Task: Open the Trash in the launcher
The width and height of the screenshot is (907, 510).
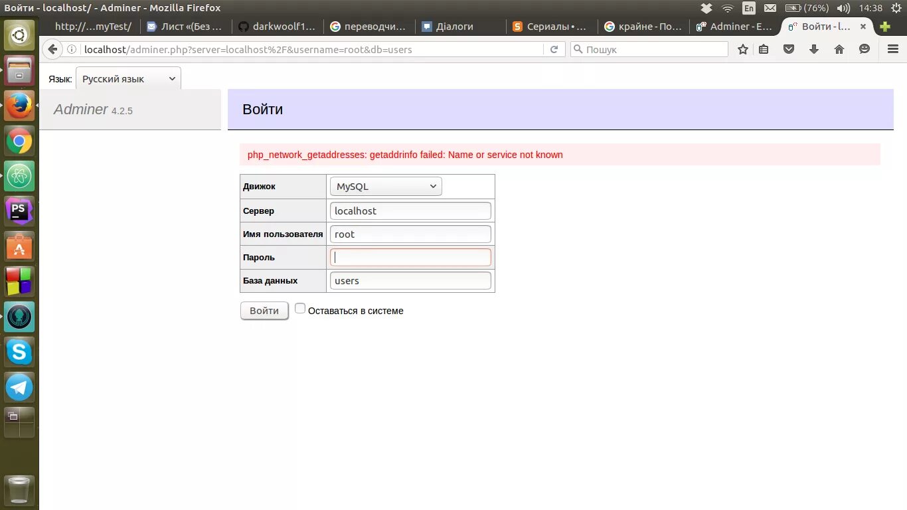Action: click(19, 491)
